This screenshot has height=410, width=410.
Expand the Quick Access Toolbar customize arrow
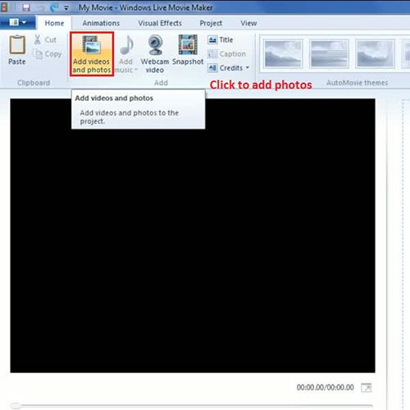click(x=66, y=8)
